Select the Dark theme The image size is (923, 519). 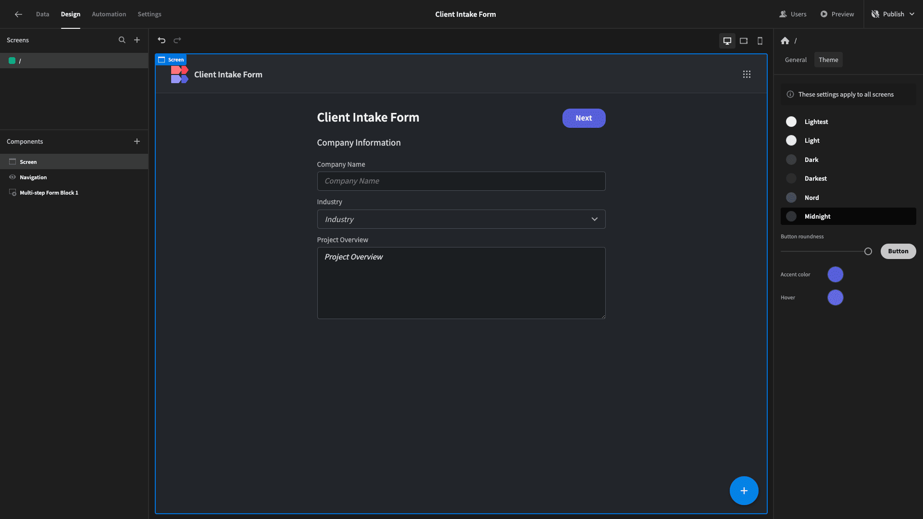point(848,160)
